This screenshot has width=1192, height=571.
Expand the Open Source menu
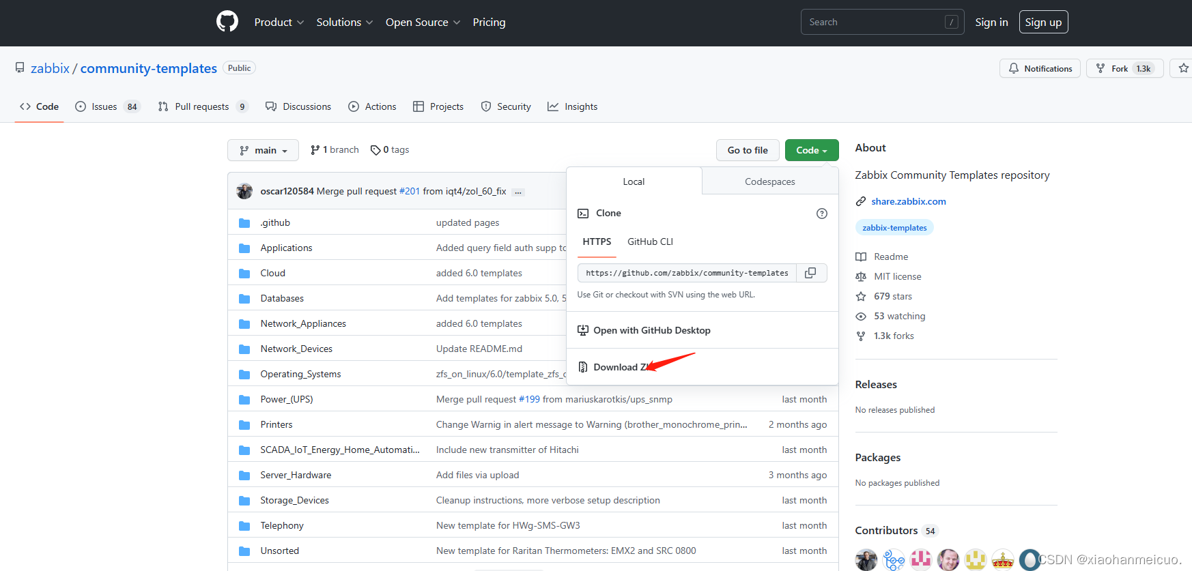point(423,23)
